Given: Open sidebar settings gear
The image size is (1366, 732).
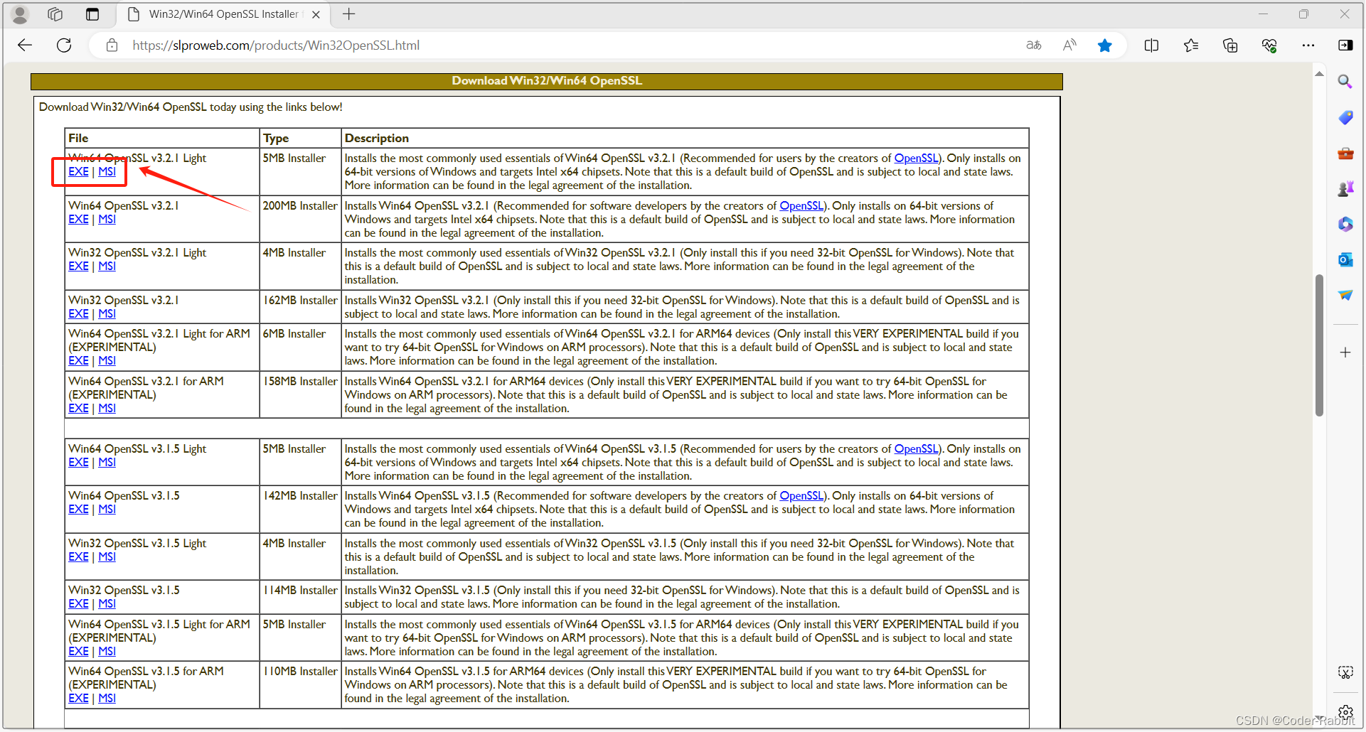Looking at the screenshot, I should (1345, 712).
